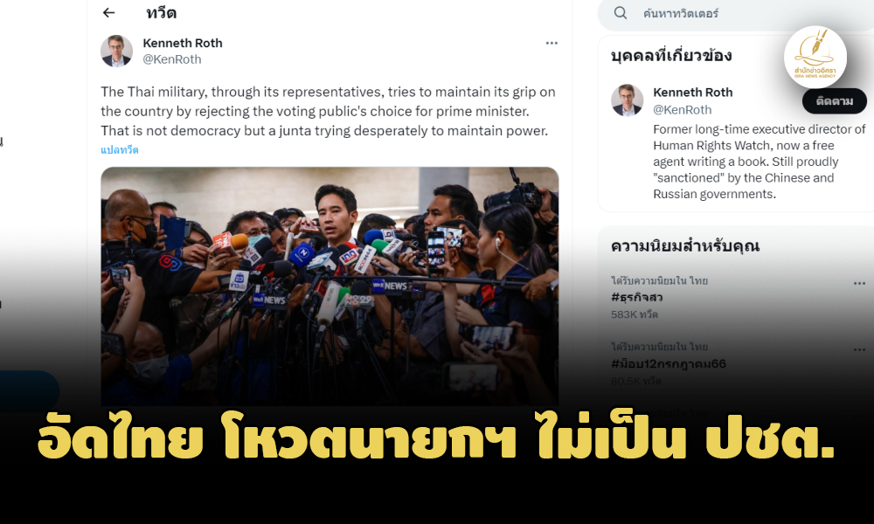Click @KenRoth handle under tweet author
The width and height of the screenshot is (874, 524).
coord(171,59)
